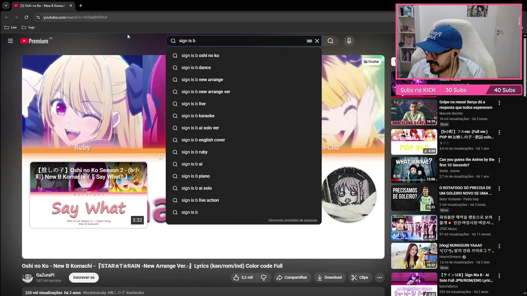This screenshot has width=527, height=296.
Task: Click the Download button
Action: tap(329, 277)
